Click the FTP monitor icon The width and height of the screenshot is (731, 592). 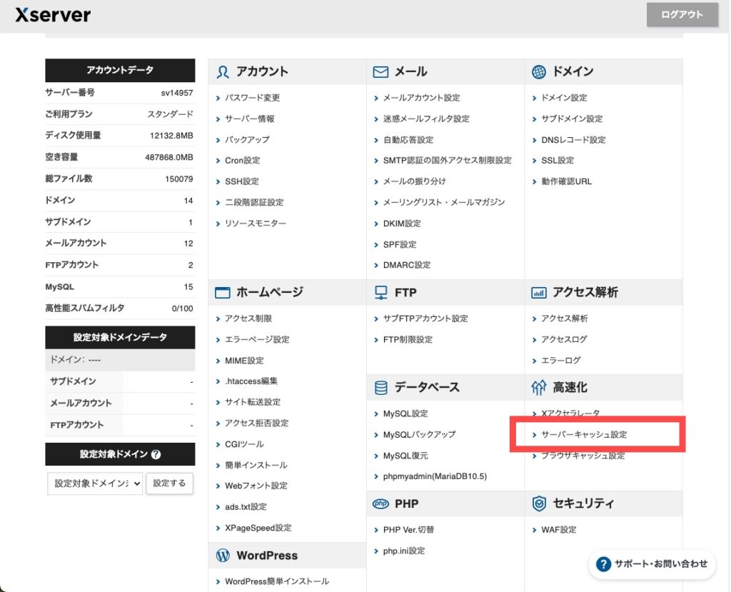tap(380, 293)
